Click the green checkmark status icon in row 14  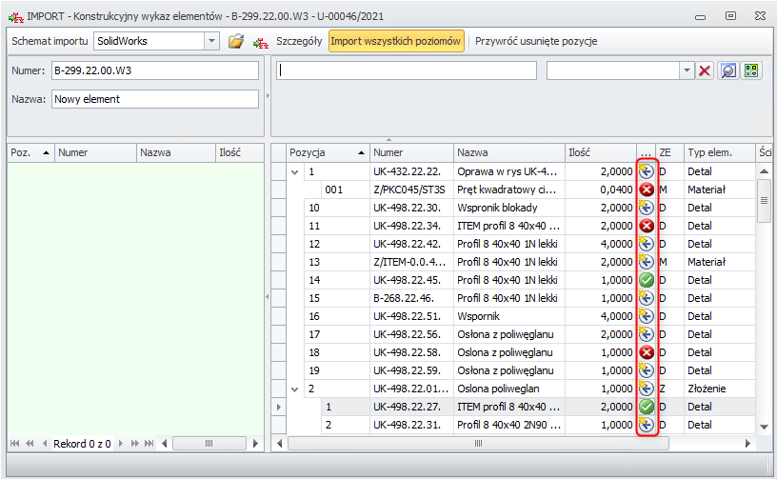pos(647,280)
